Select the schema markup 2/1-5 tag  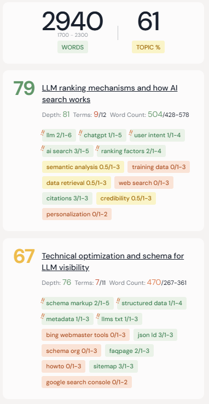click(78, 303)
